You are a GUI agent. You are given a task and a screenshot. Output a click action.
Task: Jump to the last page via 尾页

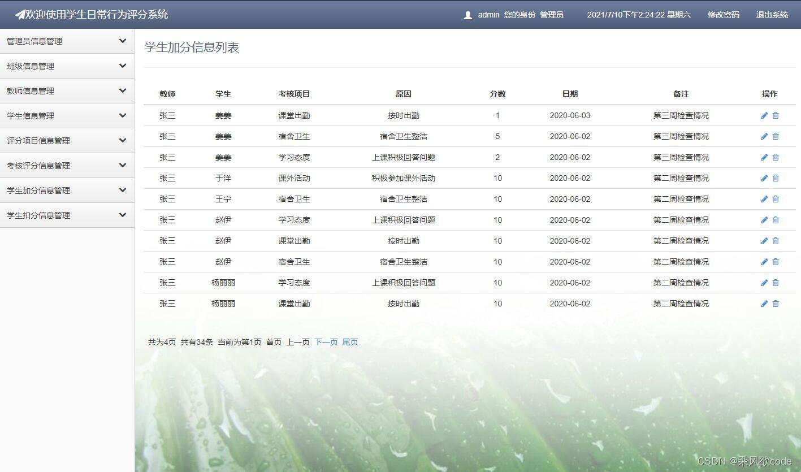click(349, 341)
